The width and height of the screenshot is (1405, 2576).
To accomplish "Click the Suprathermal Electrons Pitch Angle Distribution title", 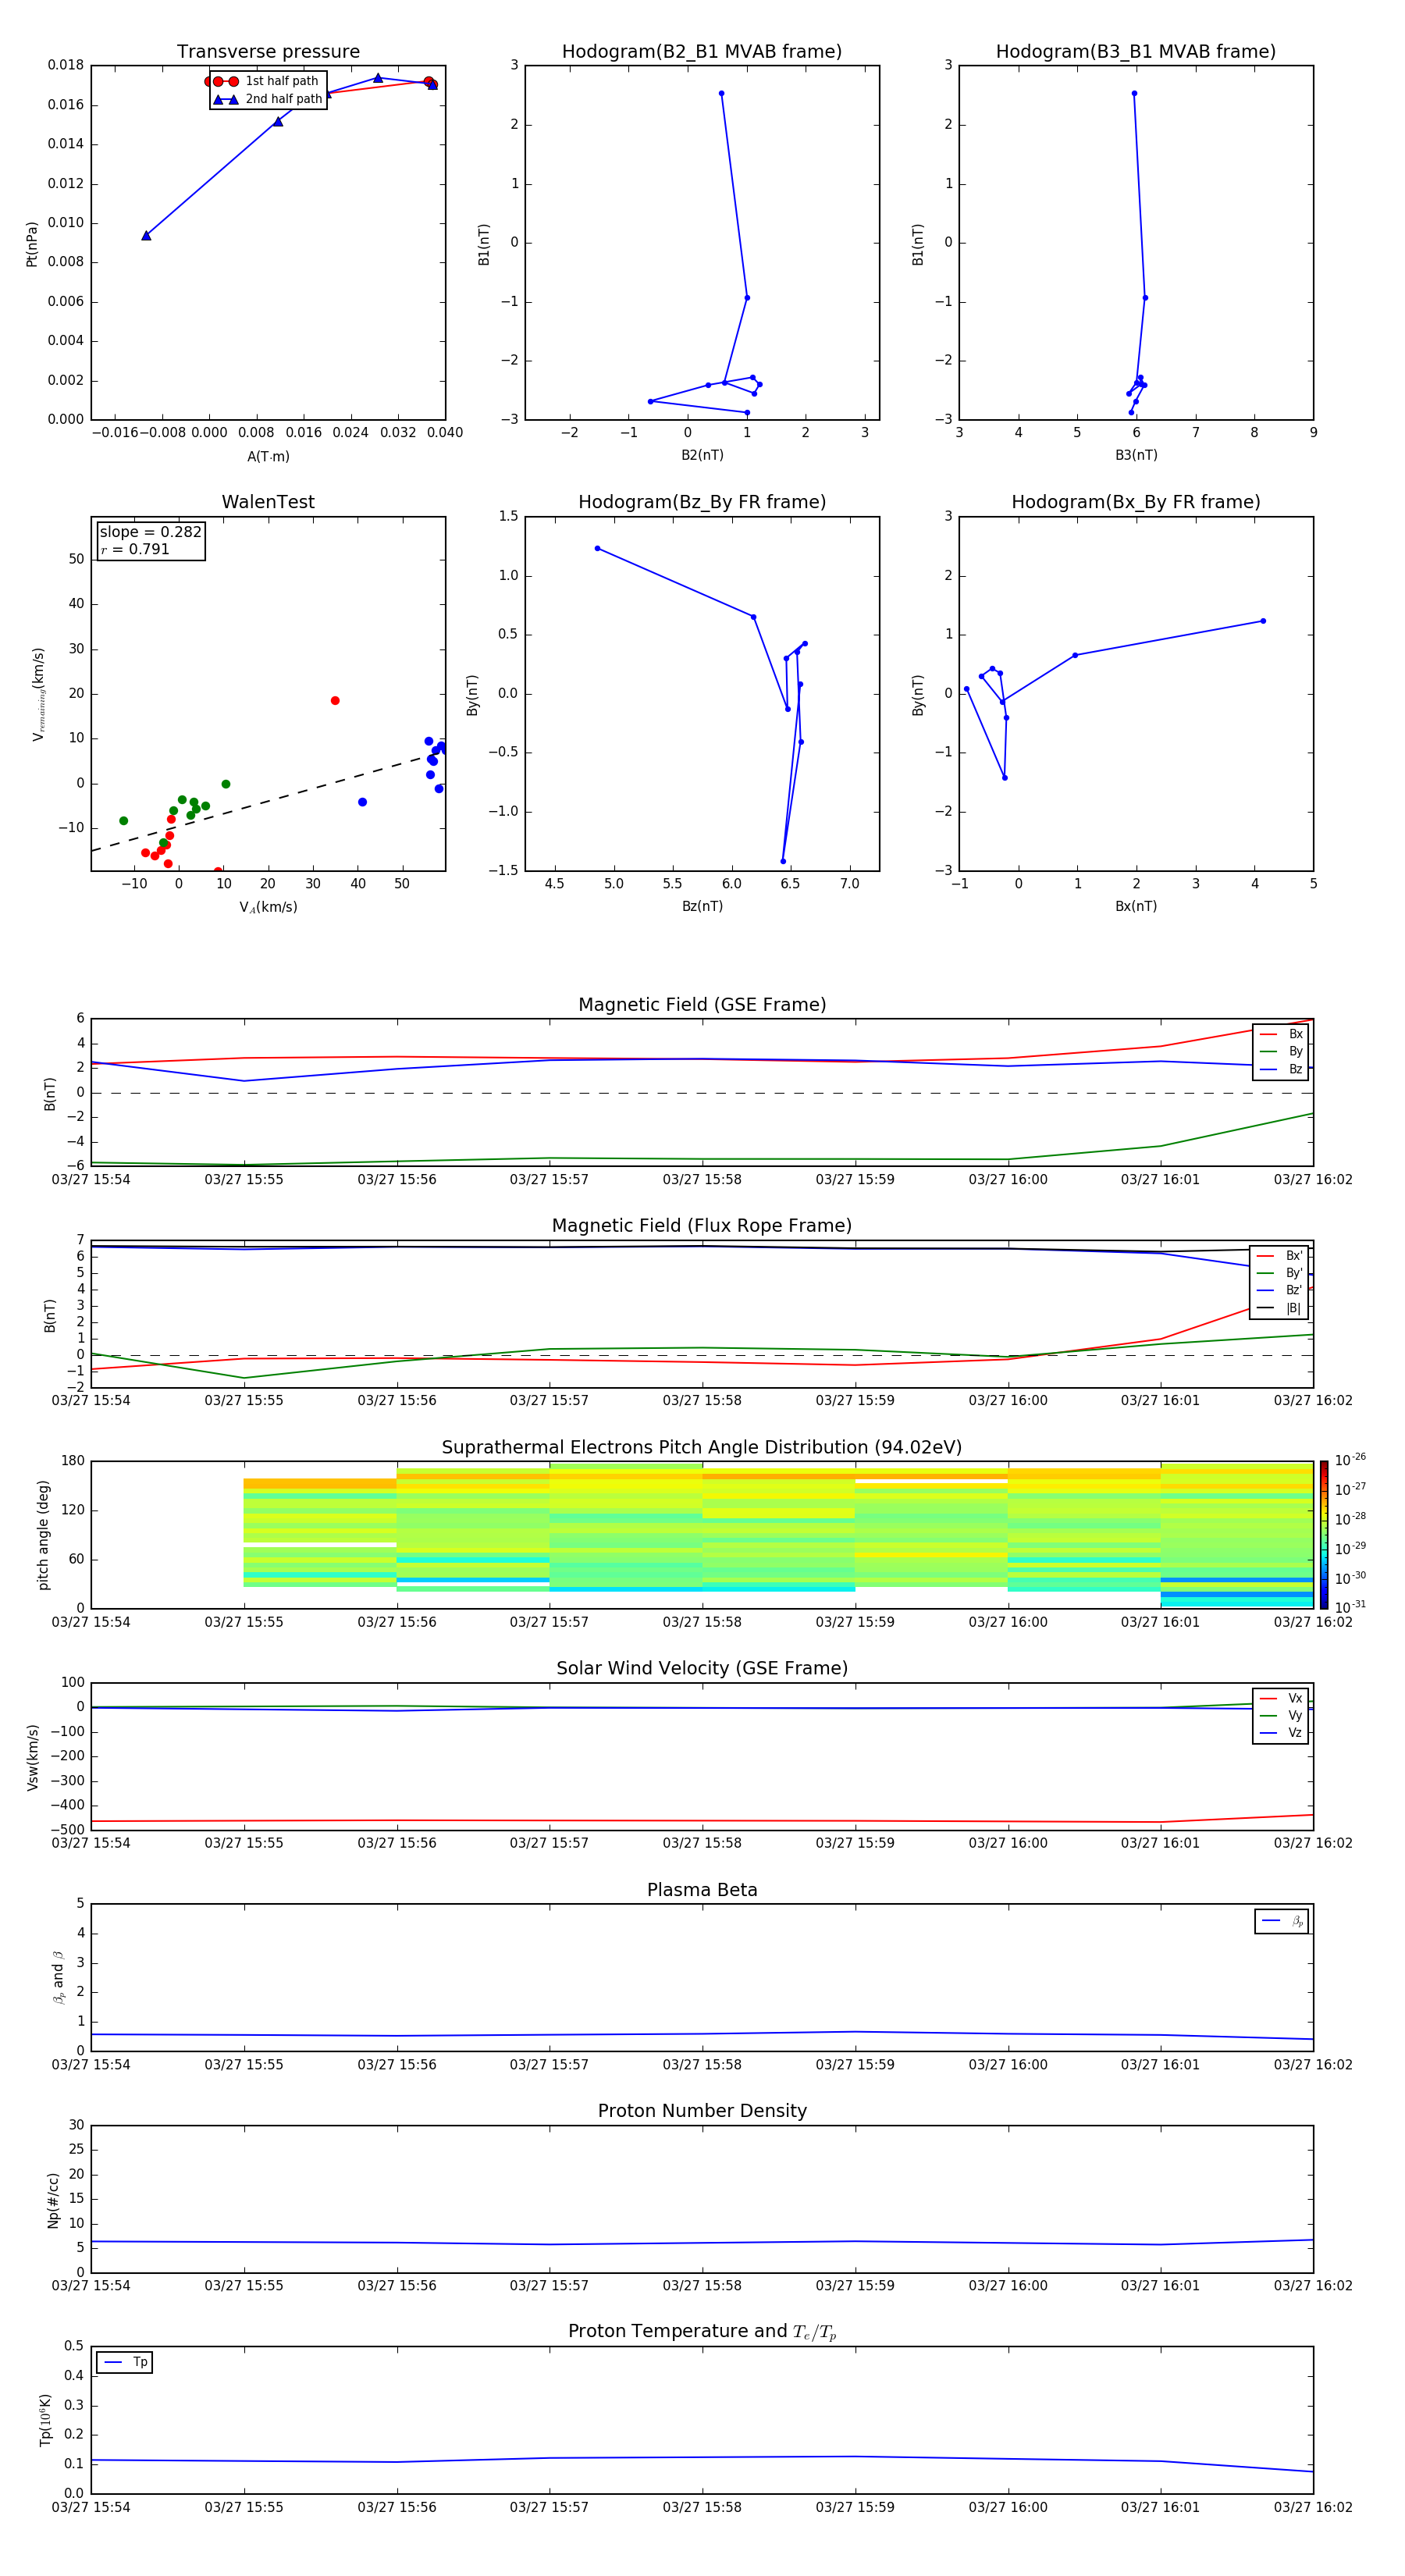I will tap(702, 1448).
